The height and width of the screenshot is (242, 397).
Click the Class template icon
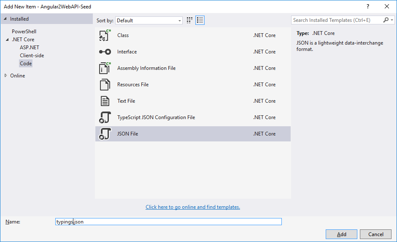(x=105, y=35)
